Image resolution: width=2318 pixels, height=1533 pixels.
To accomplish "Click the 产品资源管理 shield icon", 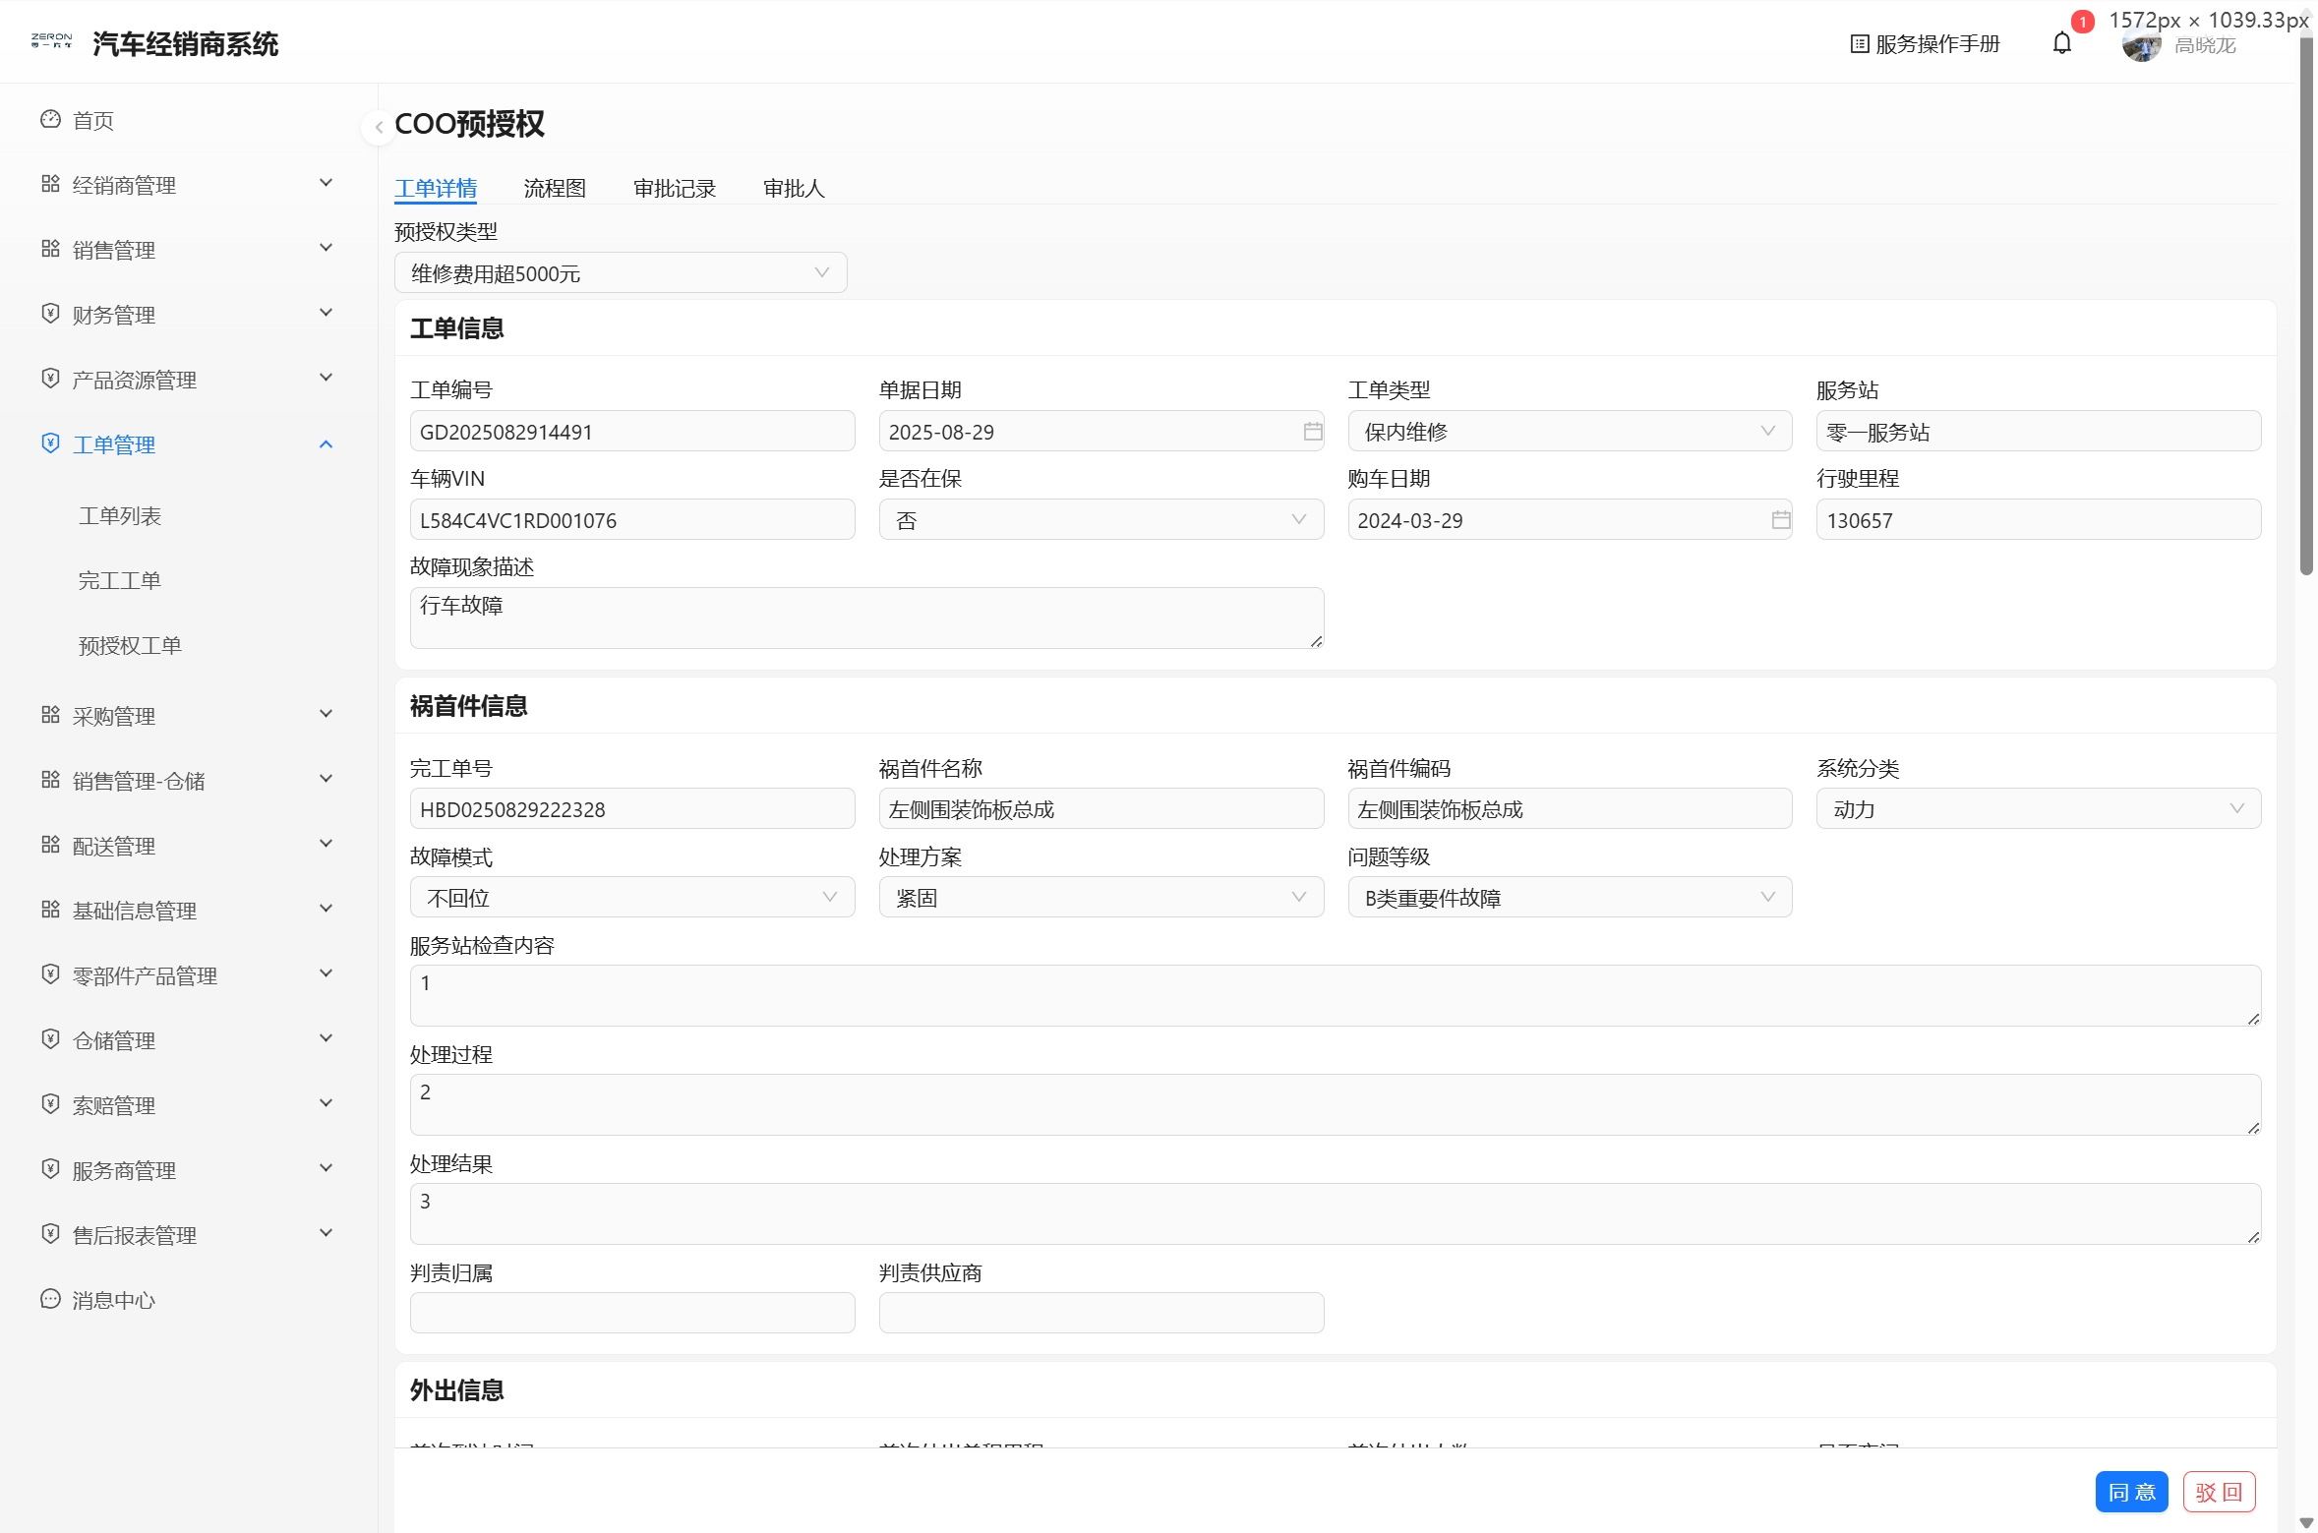I will tap(51, 379).
